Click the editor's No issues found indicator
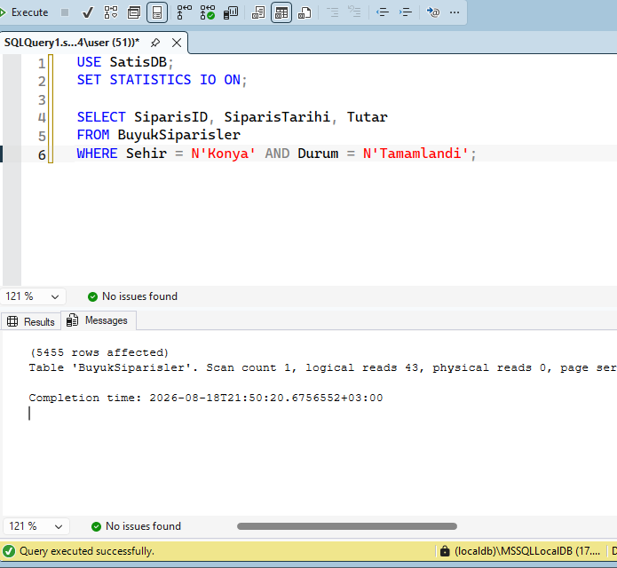This screenshot has width=617, height=568. (132, 296)
